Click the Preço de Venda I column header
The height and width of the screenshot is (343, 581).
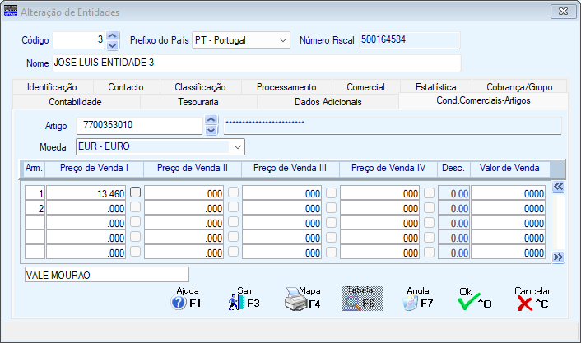pyautogui.click(x=94, y=168)
